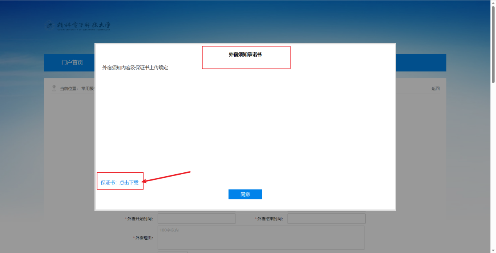Click the 外宿开始时间 field label
The image size is (496, 253).
coord(140,219)
